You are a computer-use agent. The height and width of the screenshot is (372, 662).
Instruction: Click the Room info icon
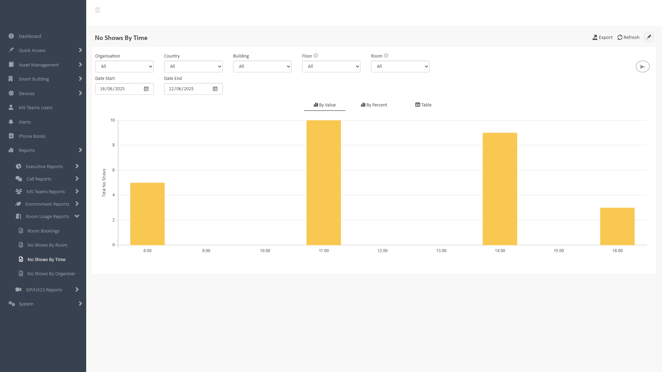pos(386,55)
